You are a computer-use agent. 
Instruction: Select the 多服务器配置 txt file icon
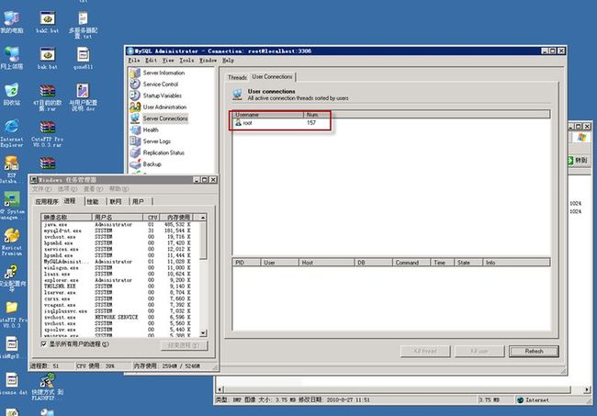click(83, 25)
